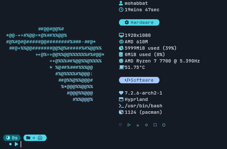Click the Software section badge
This screenshot has width=227, height=149.
click(139, 80)
